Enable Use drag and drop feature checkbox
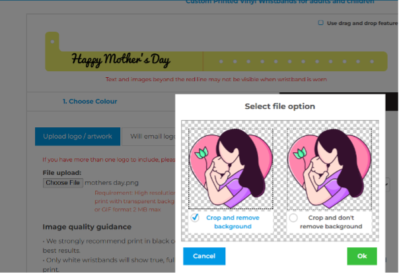Image resolution: width=399 pixels, height=273 pixels. 320,22
